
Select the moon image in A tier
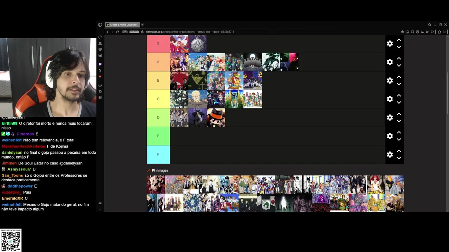pos(253,62)
